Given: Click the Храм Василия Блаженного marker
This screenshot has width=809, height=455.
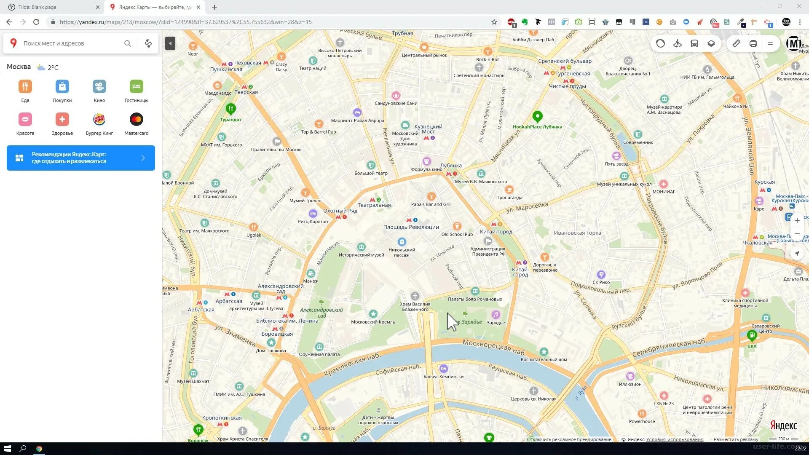Looking at the screenshot, I should pyautogui.click(x=415, y=296).
